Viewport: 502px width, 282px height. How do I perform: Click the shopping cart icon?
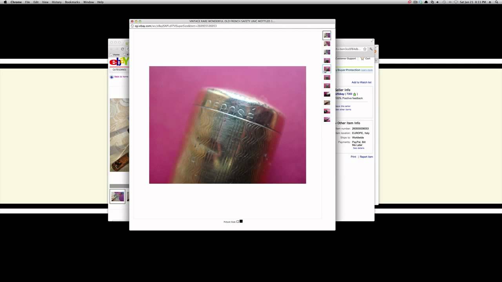point(363,58)
